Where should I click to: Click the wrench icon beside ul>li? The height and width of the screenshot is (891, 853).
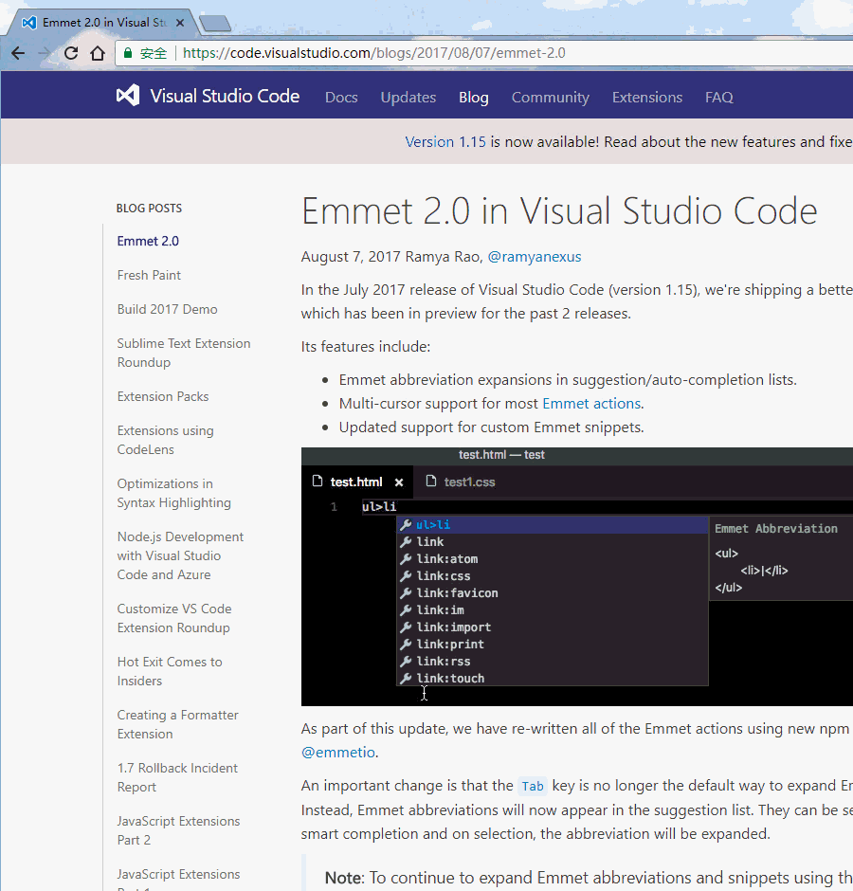[x=406, y=524]
